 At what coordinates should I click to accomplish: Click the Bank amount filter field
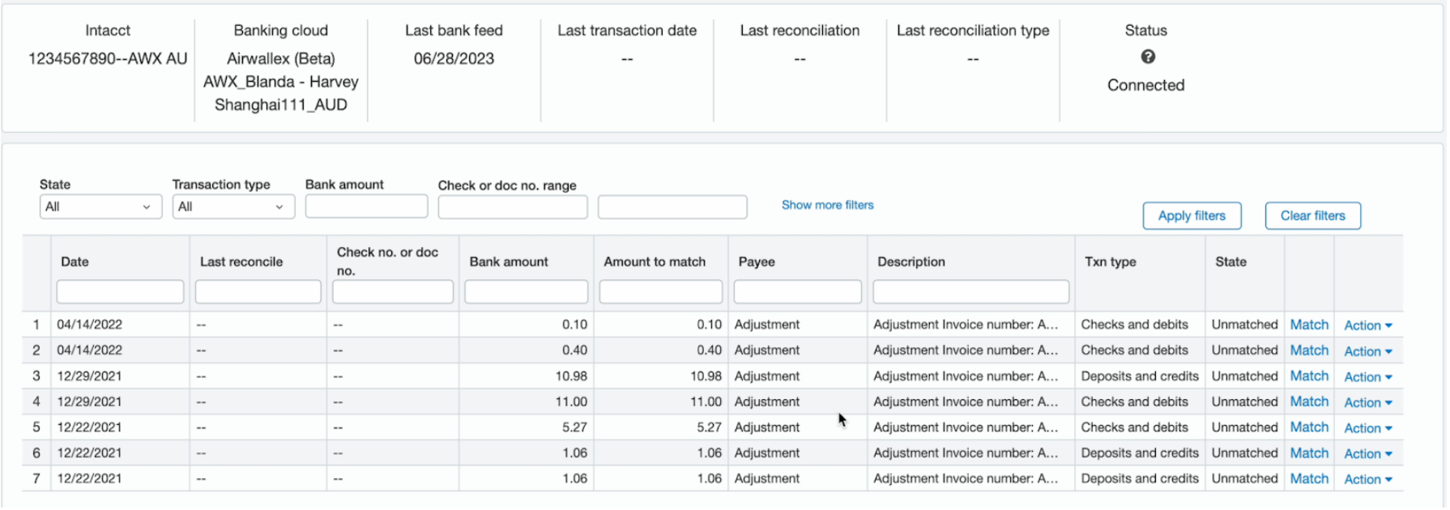[x=366, y=207]
